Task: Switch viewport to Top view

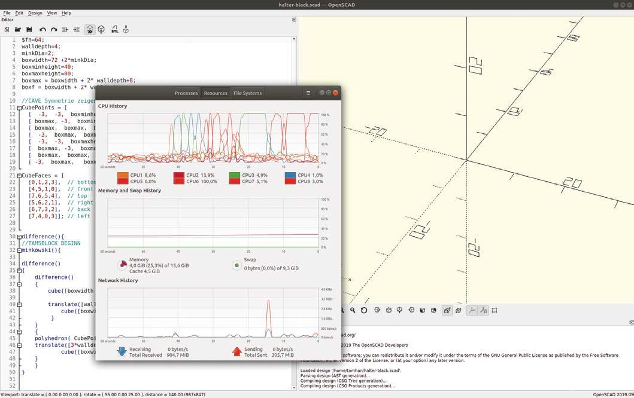Action: click(389, 310)
